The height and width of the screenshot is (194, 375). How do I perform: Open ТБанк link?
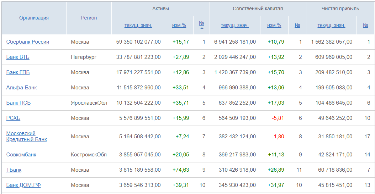click(x=14, y=170)
